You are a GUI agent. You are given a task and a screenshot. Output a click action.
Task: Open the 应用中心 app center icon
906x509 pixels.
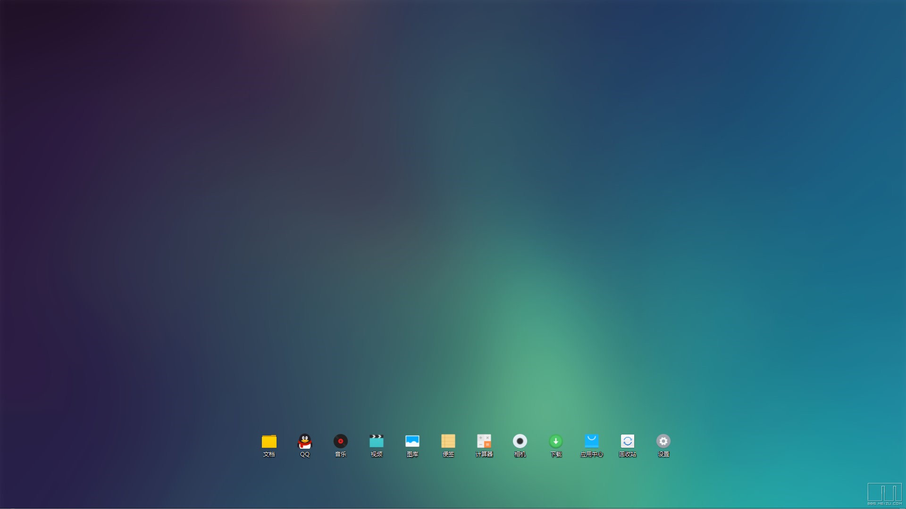pos(592,441)
